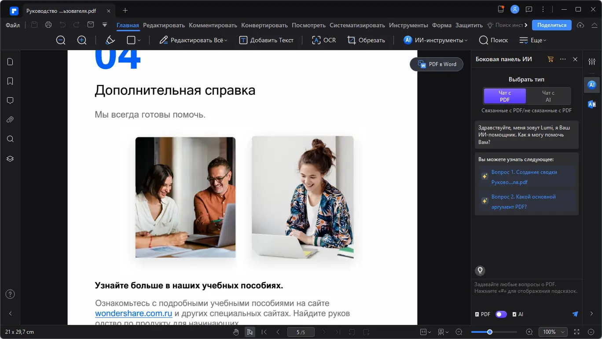Follow the wondershare.com.ru hyperlink

[133, 313]
